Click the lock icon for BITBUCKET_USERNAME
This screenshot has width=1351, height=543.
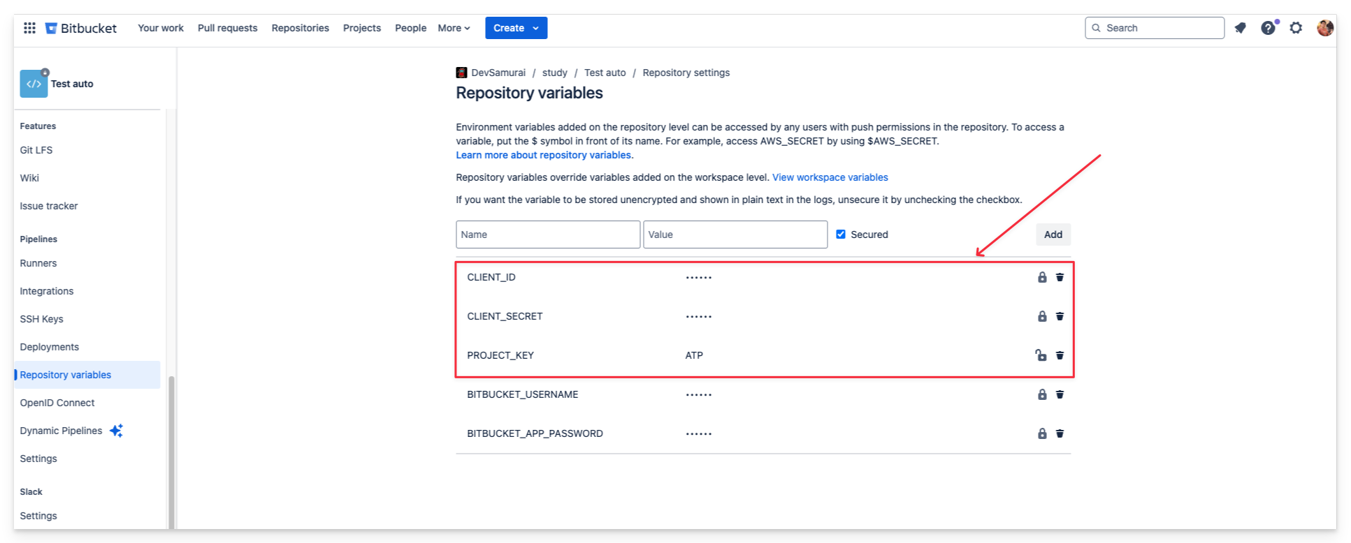1042,394
